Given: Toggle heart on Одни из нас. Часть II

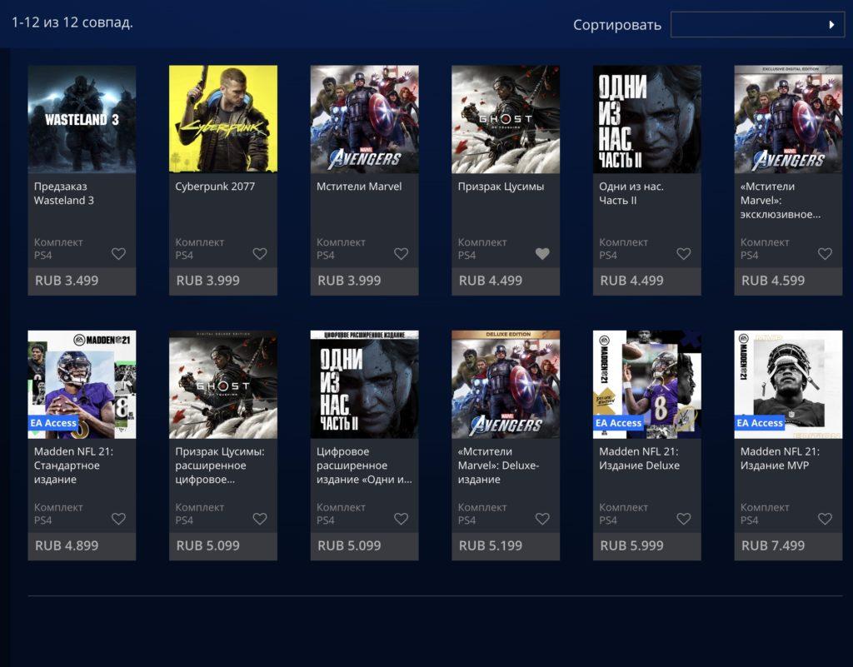Looking at the screenshot, I should [684, 253].
